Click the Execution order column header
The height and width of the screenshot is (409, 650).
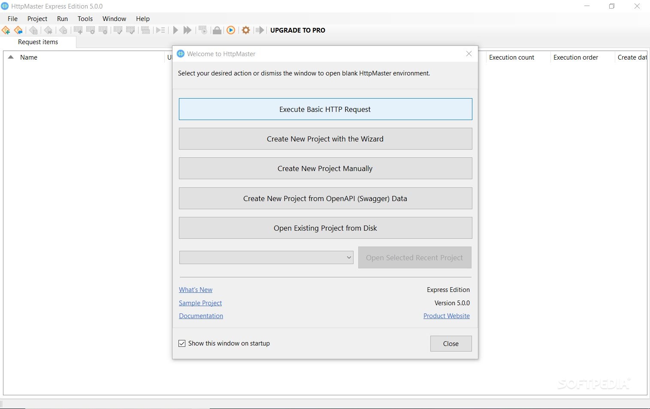[x=576, y=57]
